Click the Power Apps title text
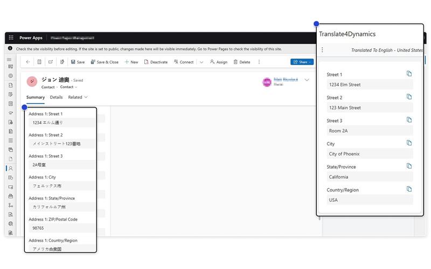Viewport: 431px width, 269px height. point(31,38)
